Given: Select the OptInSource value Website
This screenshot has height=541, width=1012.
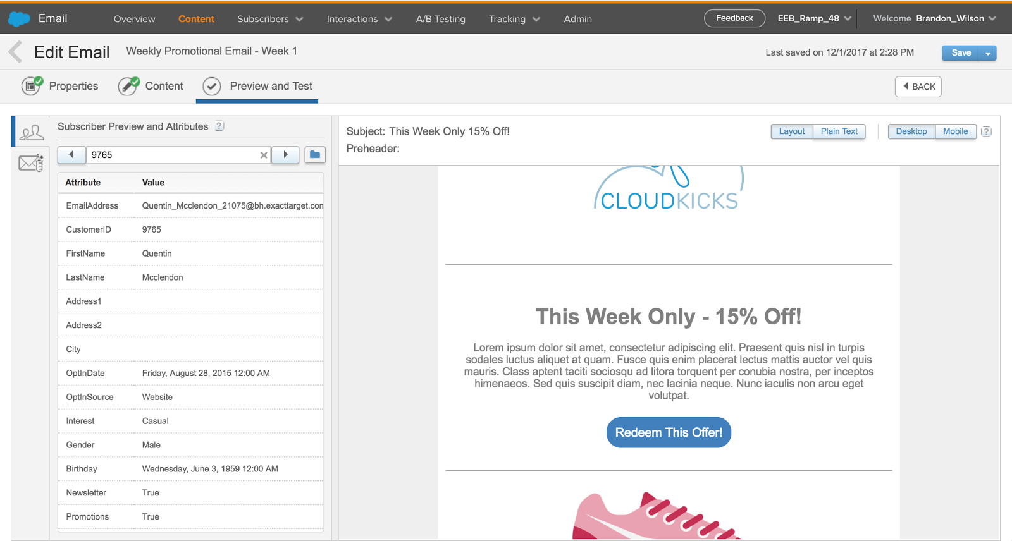Looking at the screenshot, I should click(x=157, y=398).
